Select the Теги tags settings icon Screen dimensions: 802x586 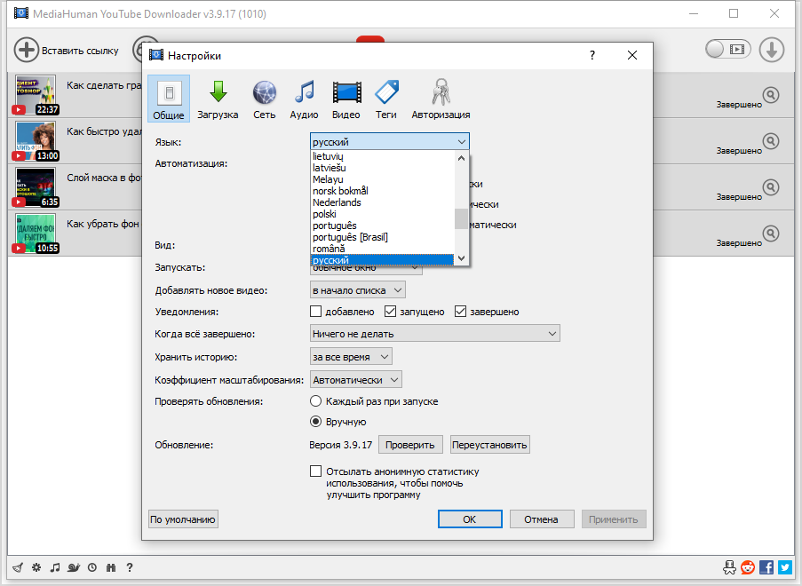[385, 98]
